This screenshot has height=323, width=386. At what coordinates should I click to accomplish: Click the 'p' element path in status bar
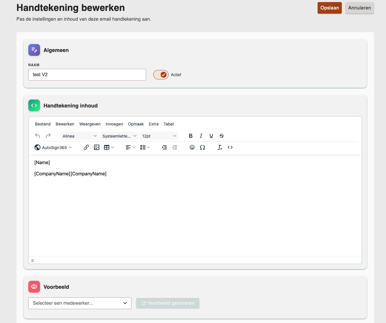click(33, 260)
